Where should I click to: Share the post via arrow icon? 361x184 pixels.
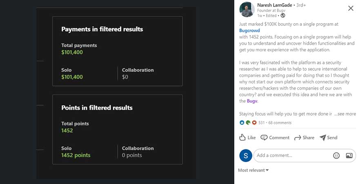pos(298,138)
